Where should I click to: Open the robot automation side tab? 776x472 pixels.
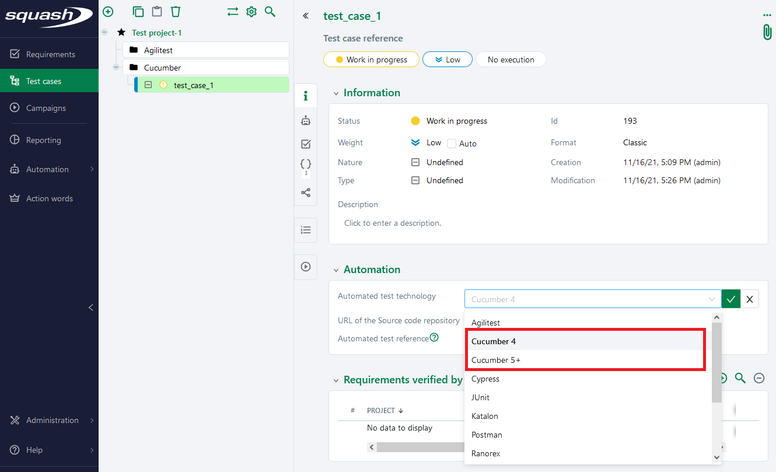click(x=306, y=121)
